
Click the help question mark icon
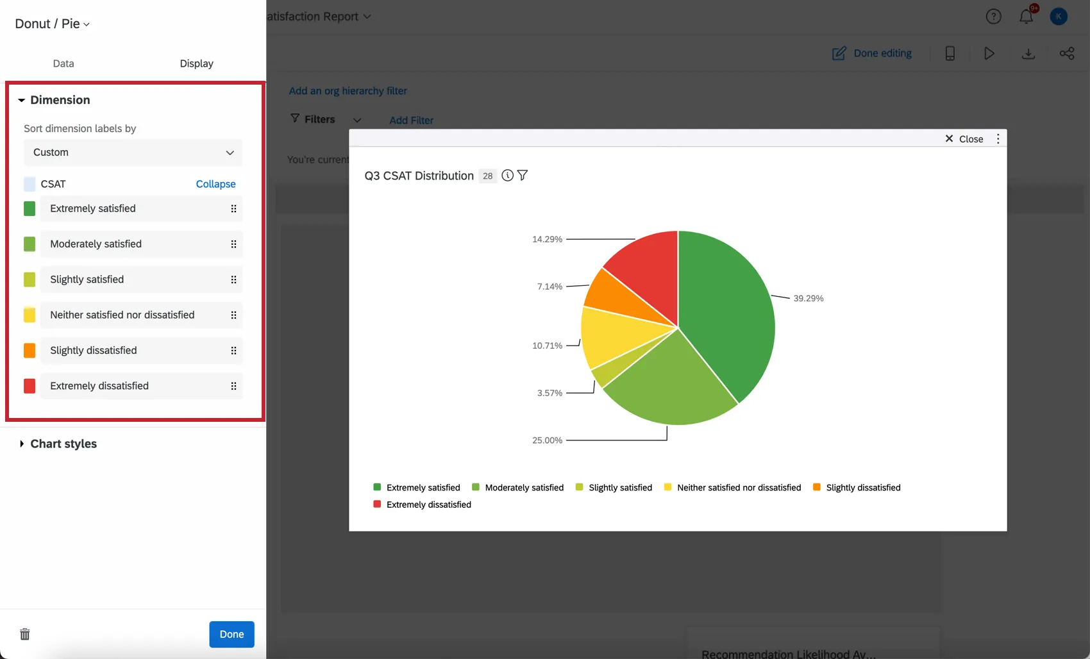993,16
